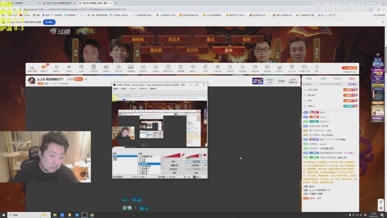Click the monitor screen icon in streamer toolbar
Viewport: 387px width, 218px height.
[x=131, y=67]
